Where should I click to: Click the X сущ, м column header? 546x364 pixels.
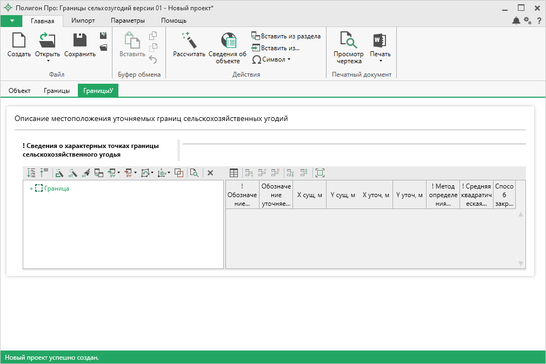310,195
